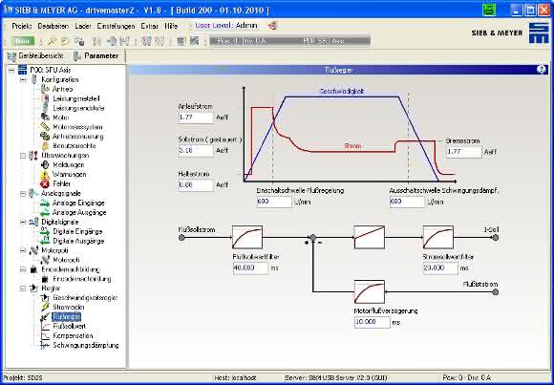Screen dimensions: 554x385
Task: Click the Motorflußverzögerung ms field
Action: 373,322
